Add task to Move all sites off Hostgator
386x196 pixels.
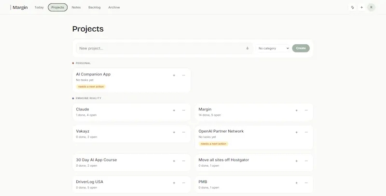coord(296,161)
